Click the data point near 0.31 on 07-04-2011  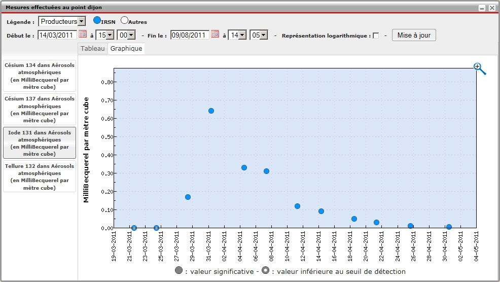pos(267,171)
